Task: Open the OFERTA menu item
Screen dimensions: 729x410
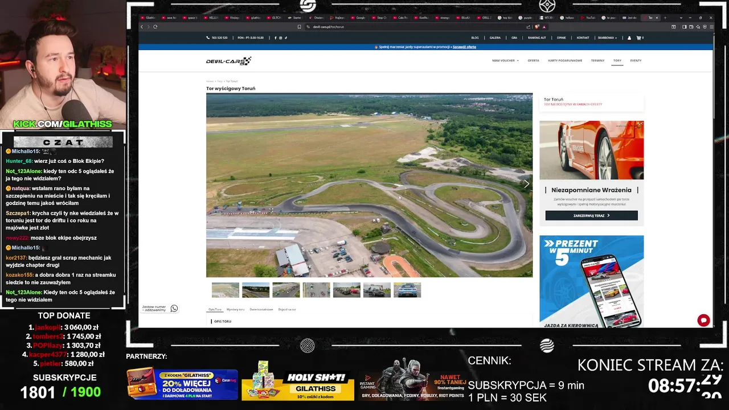Action: [533, 60]
